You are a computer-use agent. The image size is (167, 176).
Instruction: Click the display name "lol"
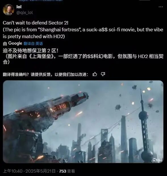coord(19,7)
